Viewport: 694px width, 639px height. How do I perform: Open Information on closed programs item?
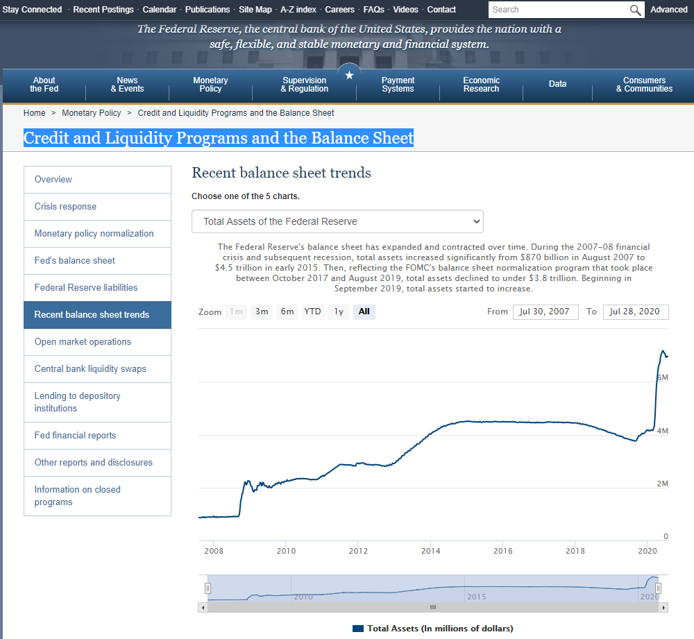97,496
